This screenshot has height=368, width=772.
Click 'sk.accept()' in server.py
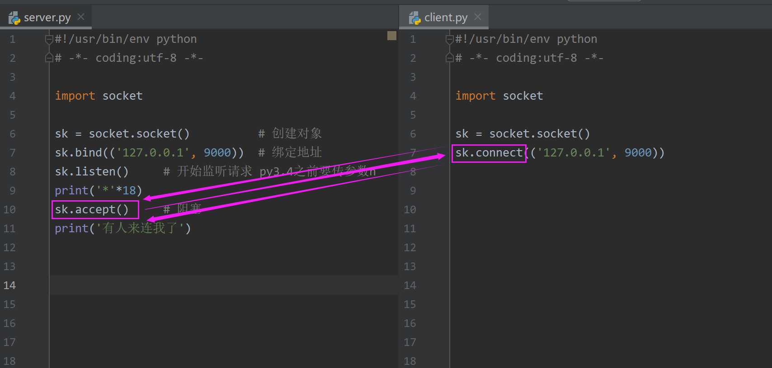[x=92, y=209]
